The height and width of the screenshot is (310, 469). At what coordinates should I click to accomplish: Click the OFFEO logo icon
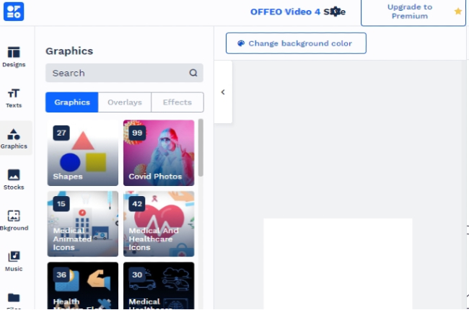[x=14, y=12]
